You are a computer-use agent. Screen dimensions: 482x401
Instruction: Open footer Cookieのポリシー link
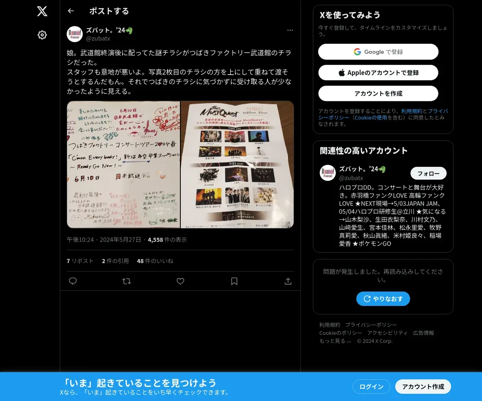(341, 333)
